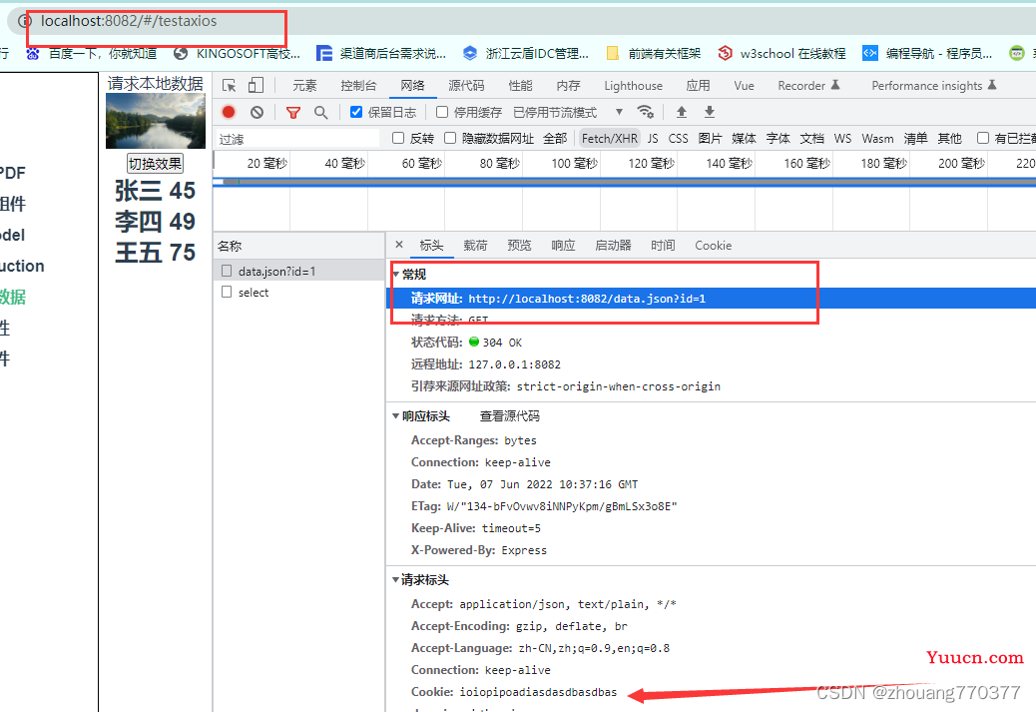
Task: Open the 浙江云盾IDC管理 bookmark
Action: [x=526, y=54]
